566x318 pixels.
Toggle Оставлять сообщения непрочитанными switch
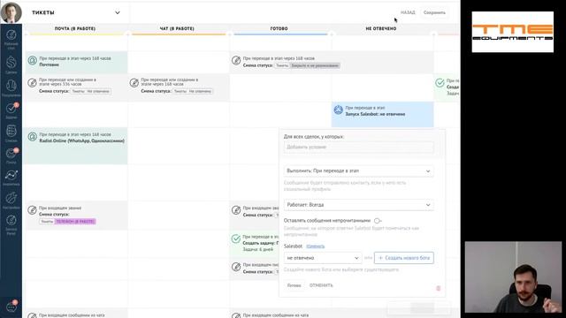coord(378,221)
